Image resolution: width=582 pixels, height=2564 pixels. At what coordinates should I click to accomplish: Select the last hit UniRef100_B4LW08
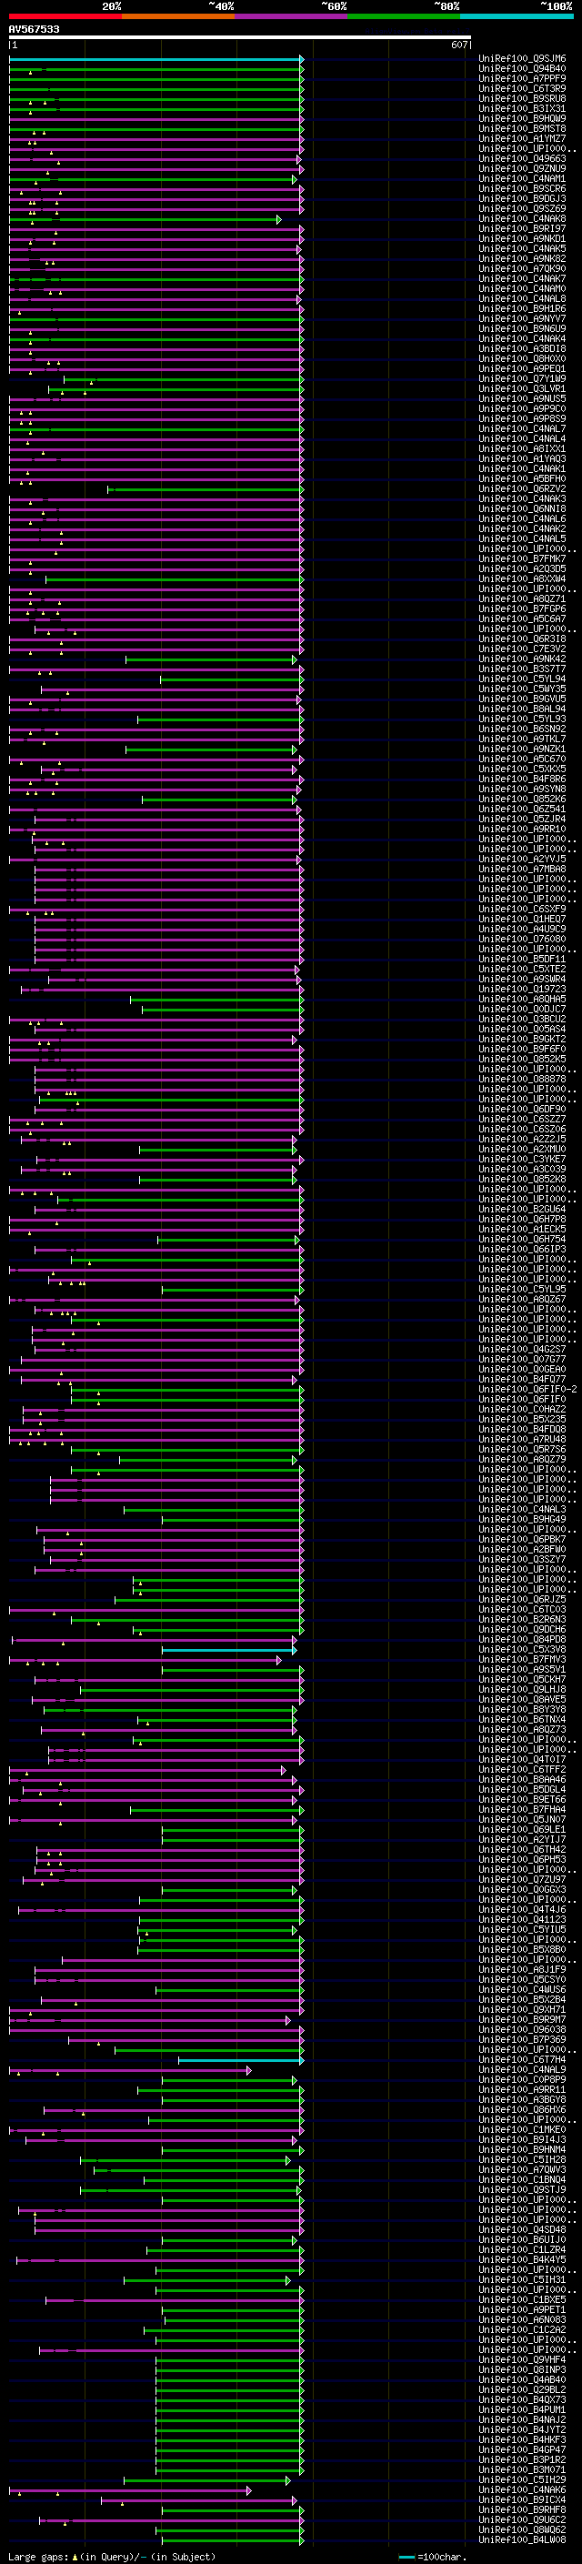(x=522, y=2540)
